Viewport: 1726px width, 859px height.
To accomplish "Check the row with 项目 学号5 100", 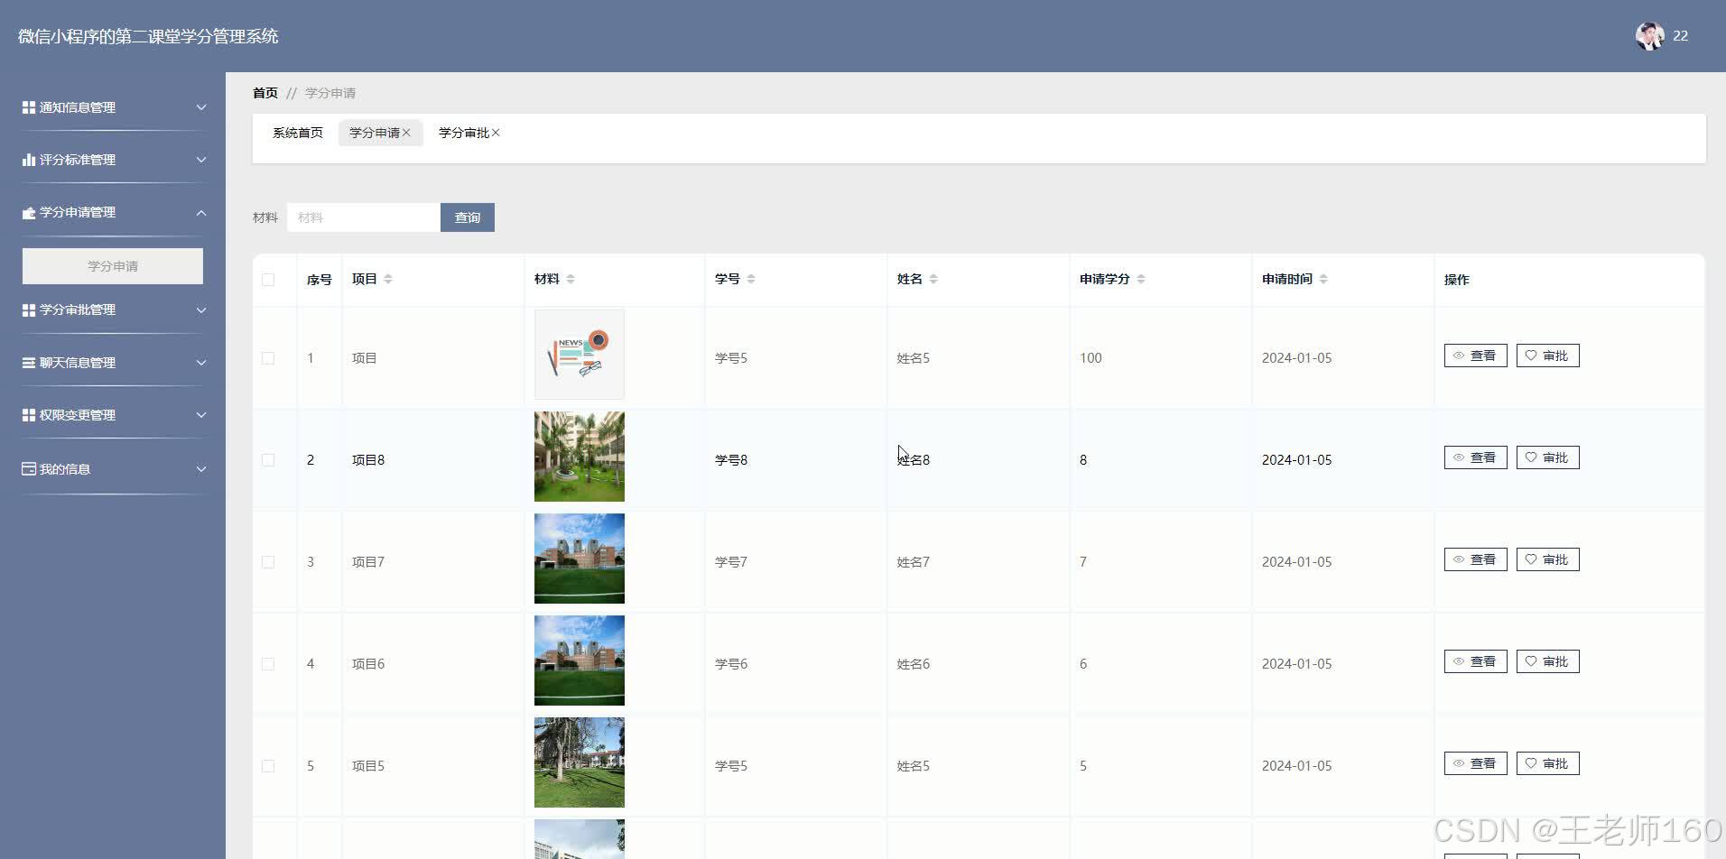I will [x=268, y=358].
